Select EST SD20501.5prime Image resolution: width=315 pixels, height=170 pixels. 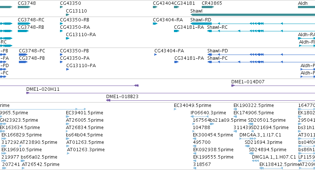tap(267, 120)
